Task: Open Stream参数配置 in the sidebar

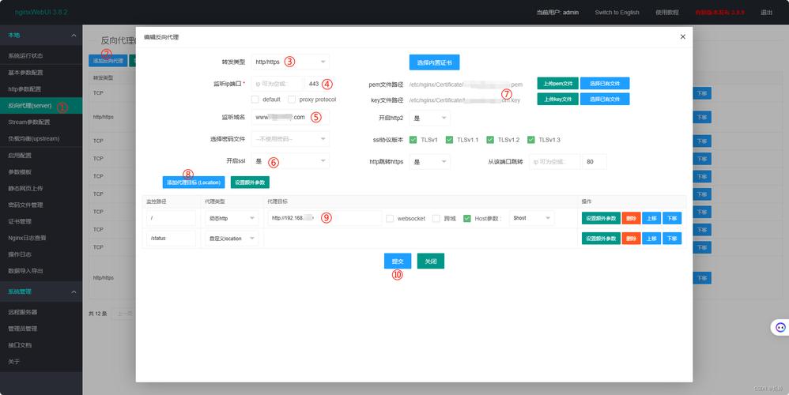Action: click(41, 122)
